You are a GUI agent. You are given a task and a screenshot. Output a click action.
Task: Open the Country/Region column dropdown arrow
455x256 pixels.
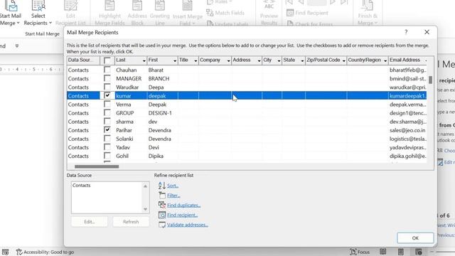[x=385, y=60]
